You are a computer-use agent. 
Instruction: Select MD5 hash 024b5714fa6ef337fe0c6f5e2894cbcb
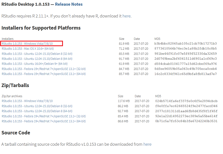[x=186, y=101]
